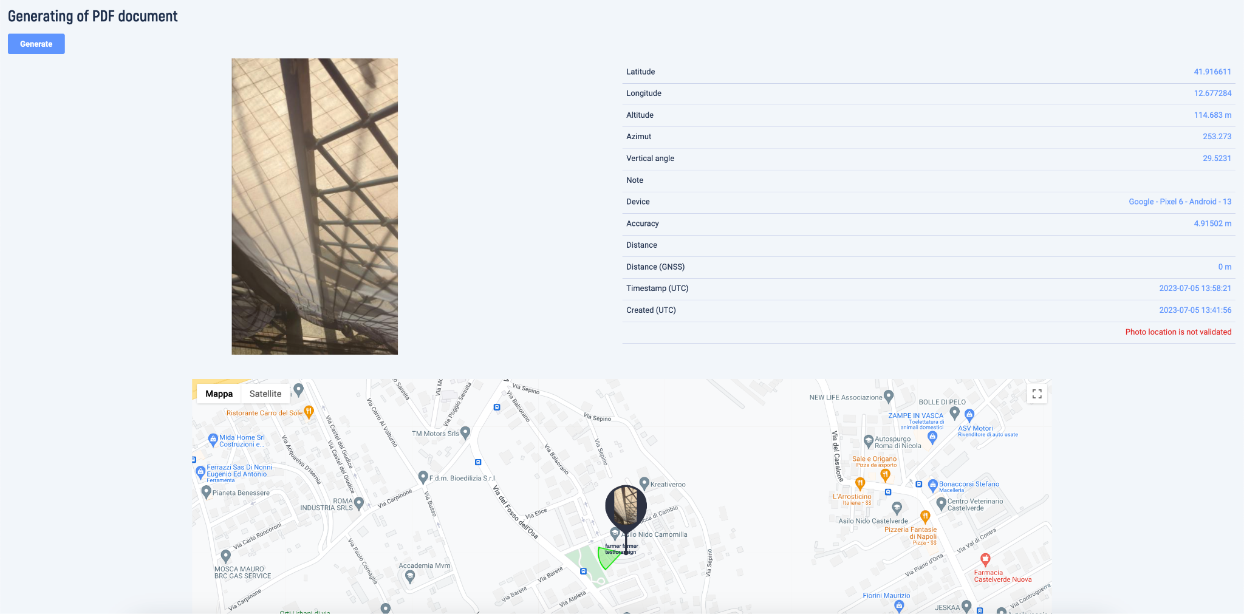Screen dimensions: 1244x614
Task: Select the vertical angle value 29.5231
Action: click(x=1217, y=158)
